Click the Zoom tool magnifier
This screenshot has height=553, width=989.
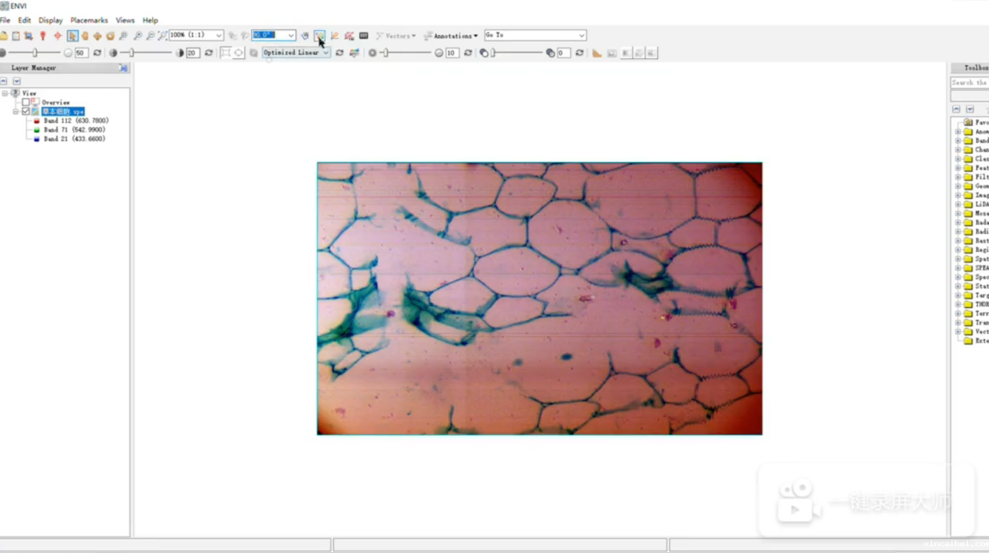click(123, 36)
